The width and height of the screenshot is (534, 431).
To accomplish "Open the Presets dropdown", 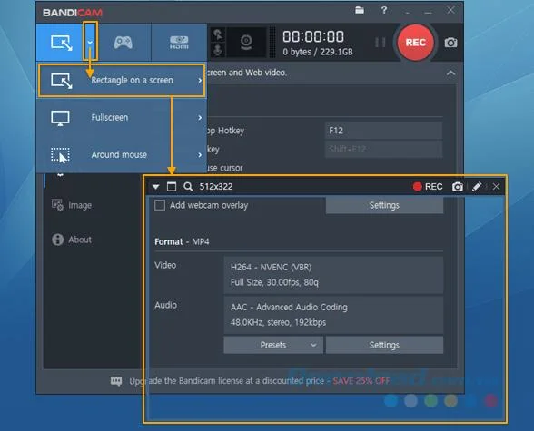I will pos(273,345).
